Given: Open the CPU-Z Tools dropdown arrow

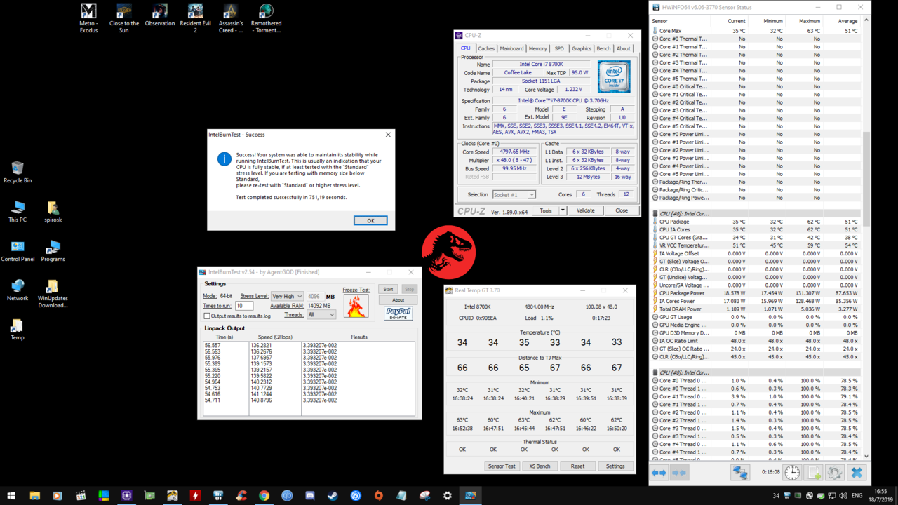Looking at the screenshot, I should 562,210.
